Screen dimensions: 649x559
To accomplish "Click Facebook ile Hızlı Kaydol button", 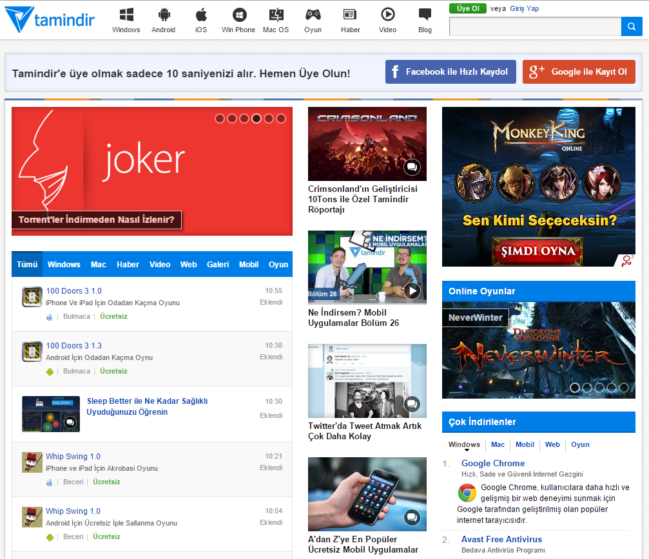I will (450, 72).
